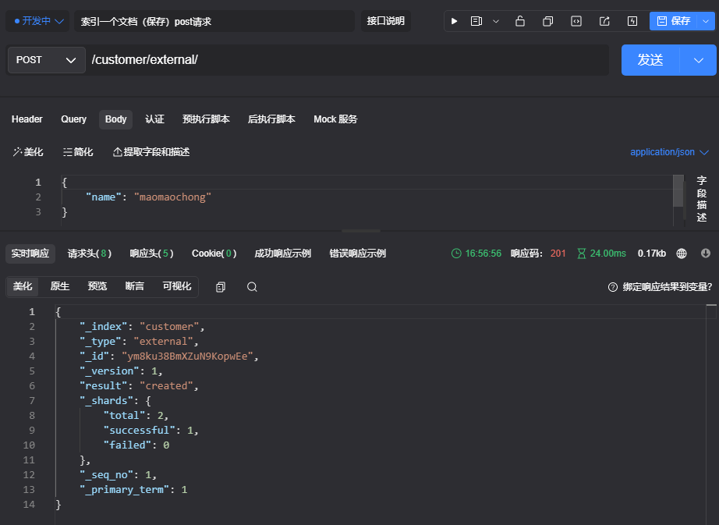This screenshot has width=719, height=525.
Task: Click the duplicate copy icon in top toolbar
Action: pos(547,21)
